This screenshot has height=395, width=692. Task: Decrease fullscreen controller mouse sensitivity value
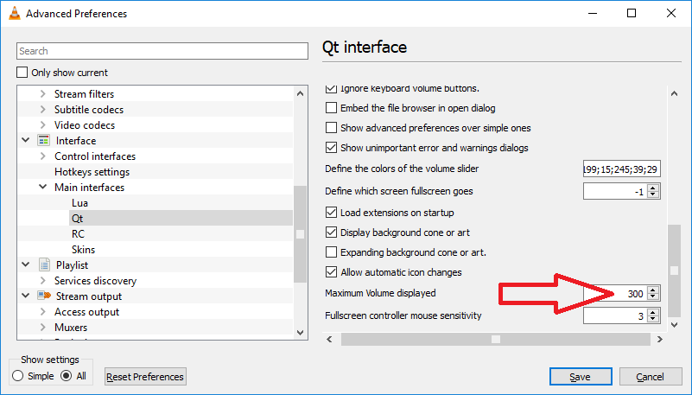653,320
